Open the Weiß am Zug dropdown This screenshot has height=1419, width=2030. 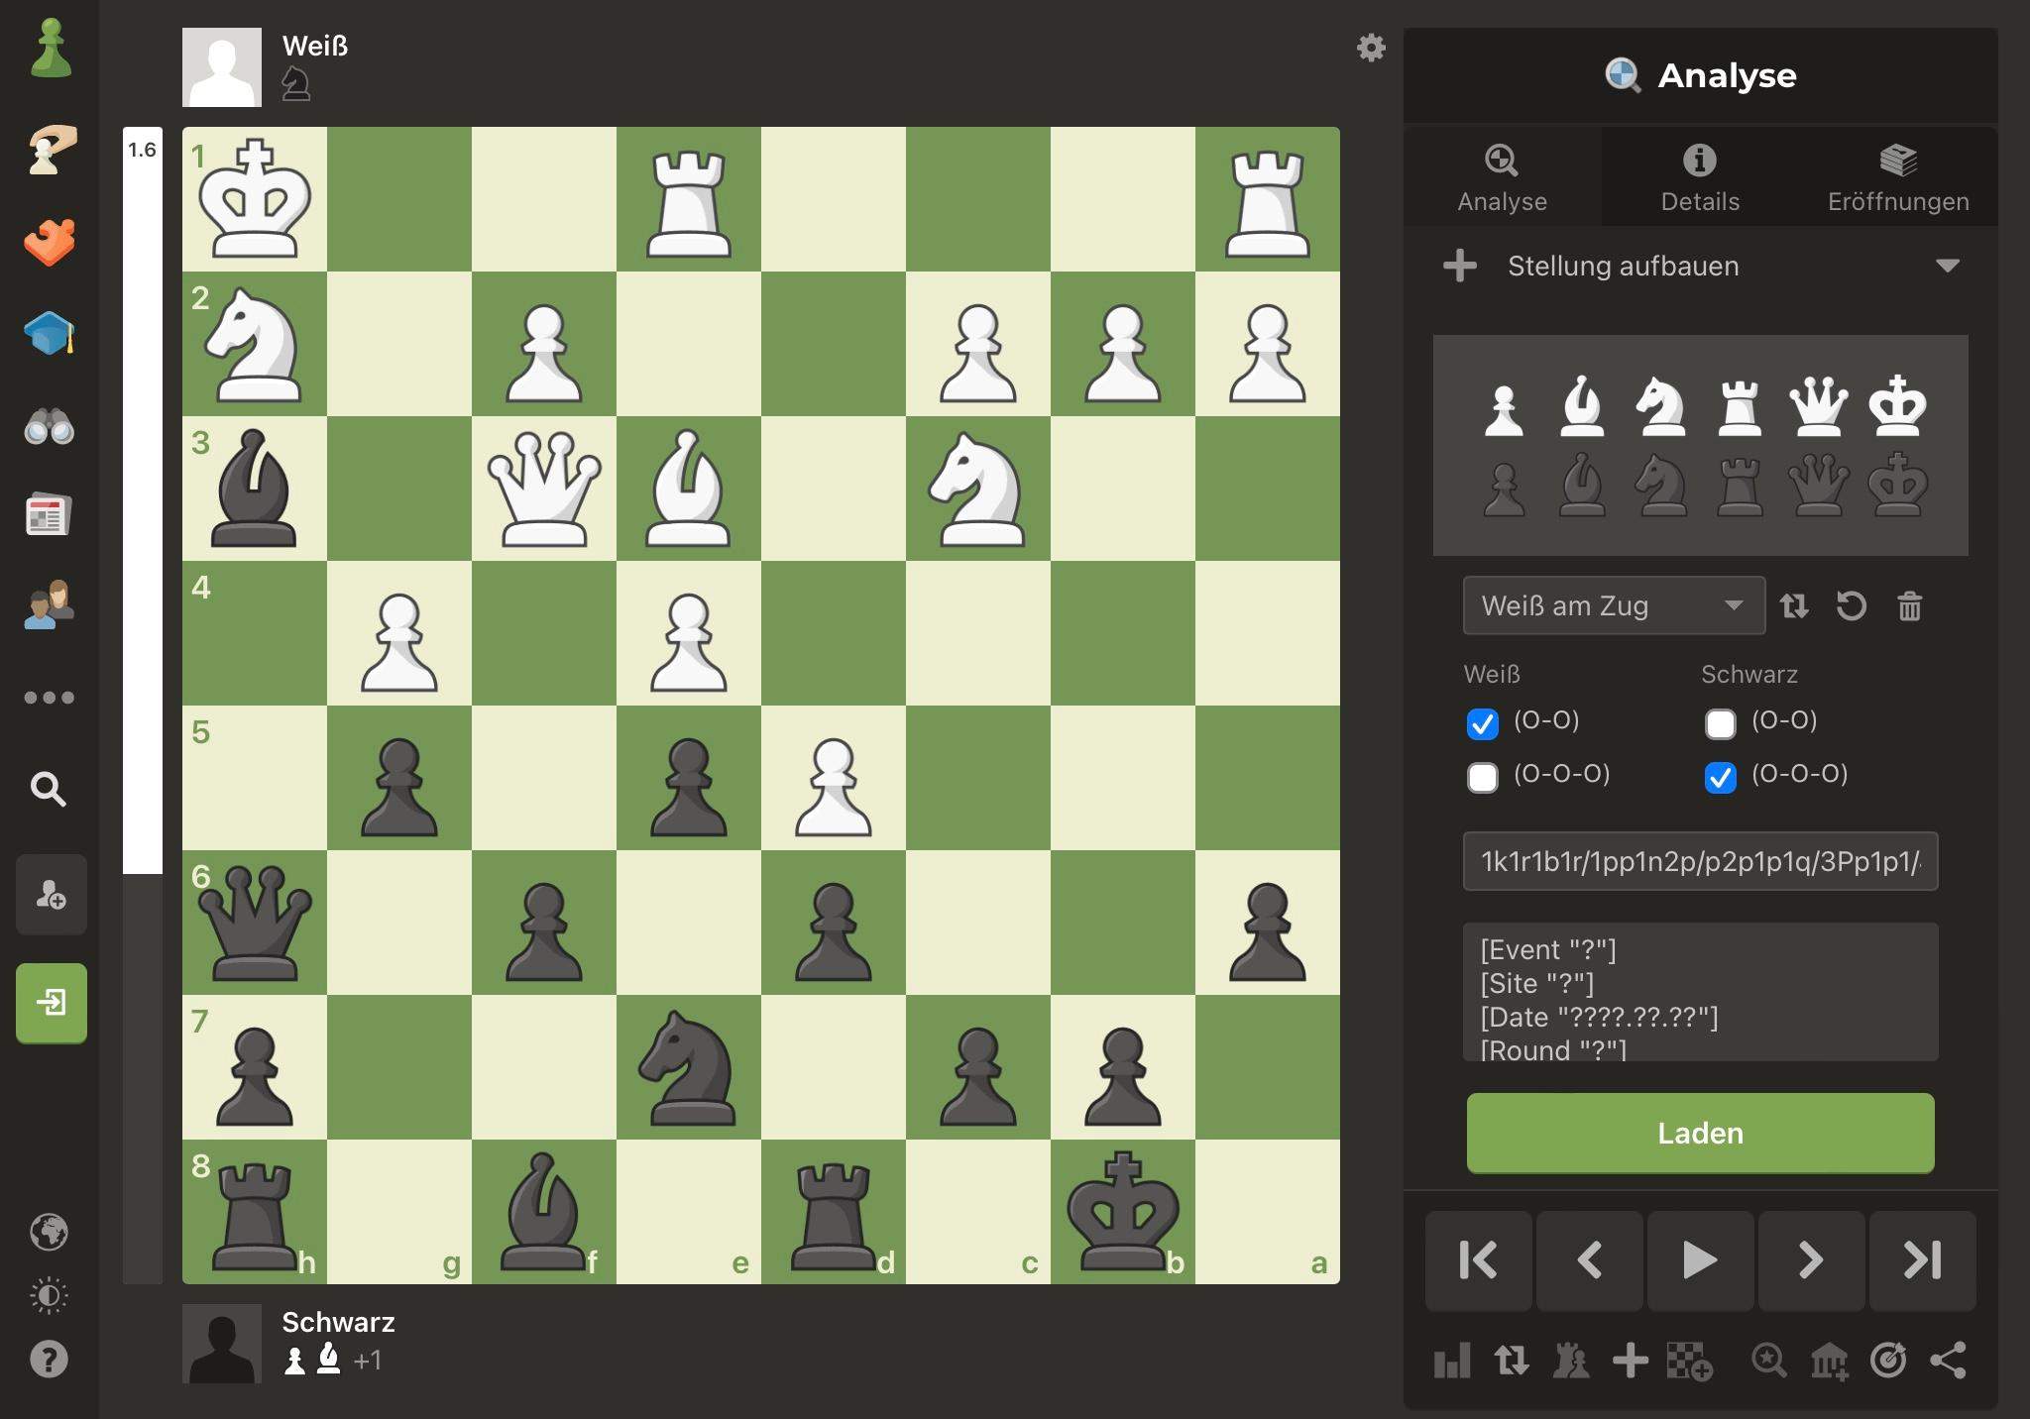tap(1613, 605)
